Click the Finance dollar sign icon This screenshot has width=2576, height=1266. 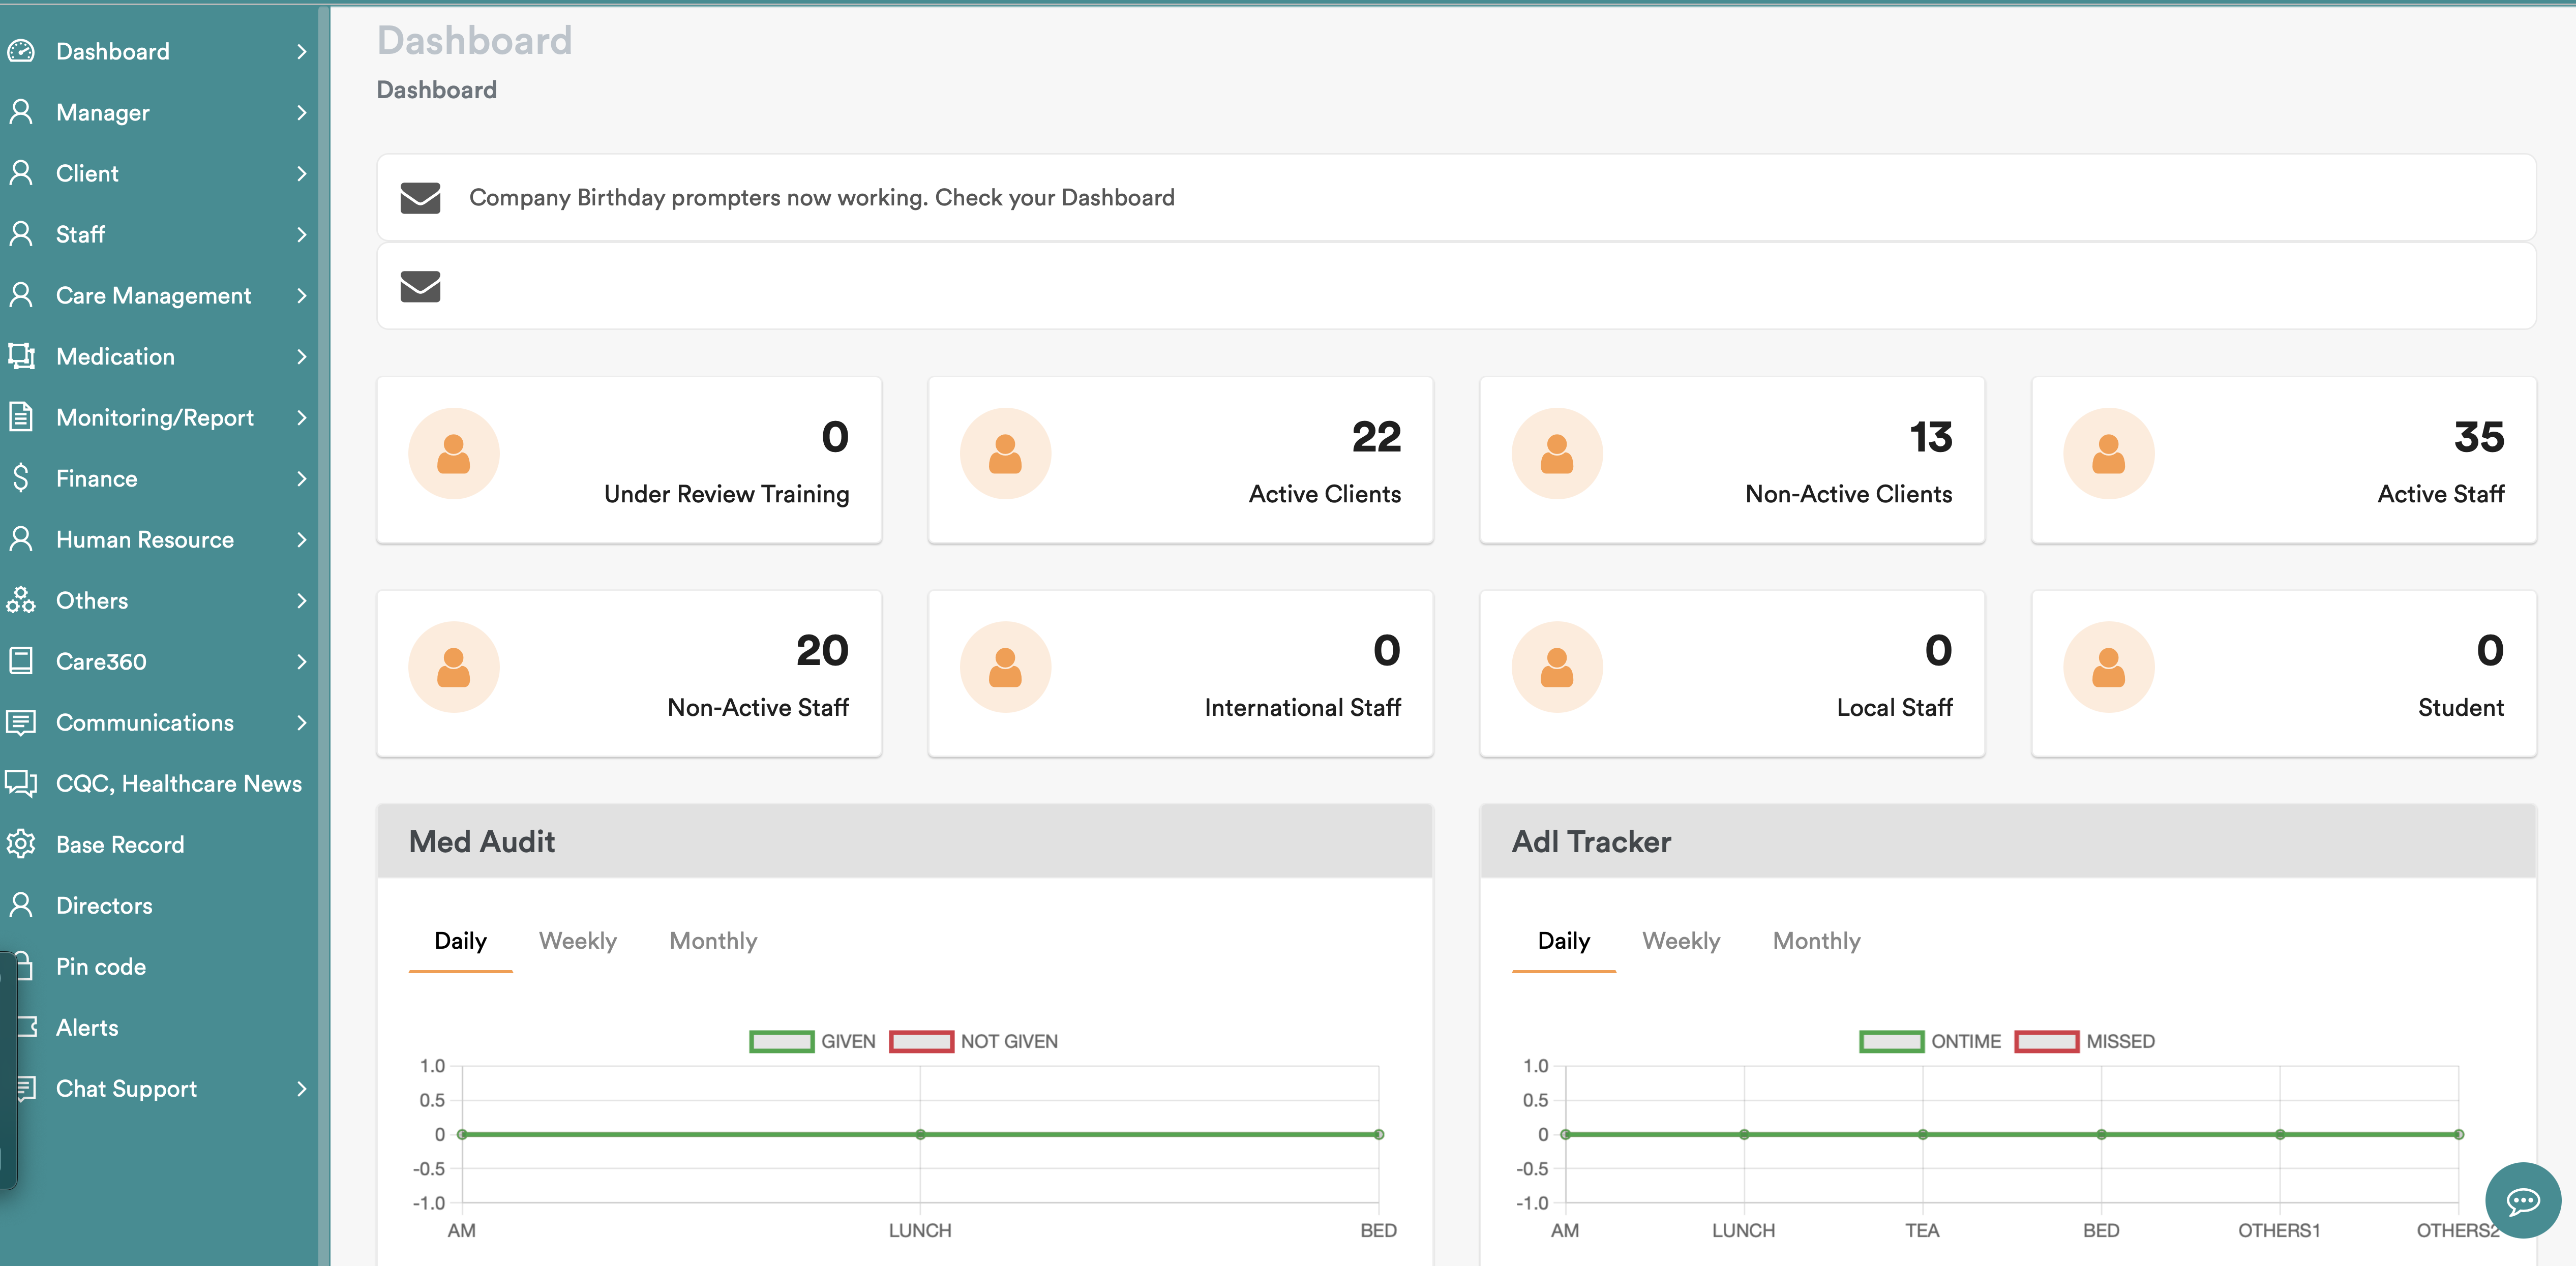coord(21,478)
